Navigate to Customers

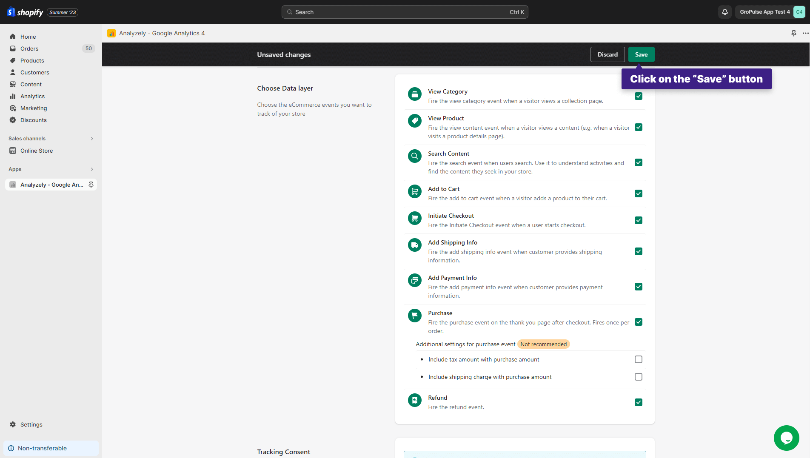(51, 72)
